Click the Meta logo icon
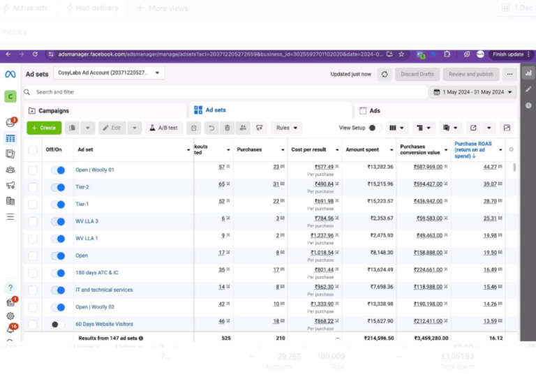Viewport: 536px width, 379px height. tap(10, 74)
